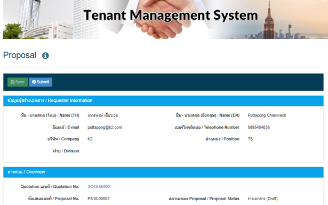Click the proposal number PS16-00002
Viewport: 328px width, 205px height.
point(99,199)
